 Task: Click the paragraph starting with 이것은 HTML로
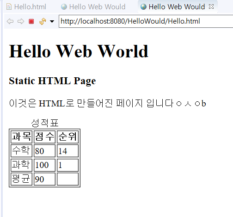107,103
